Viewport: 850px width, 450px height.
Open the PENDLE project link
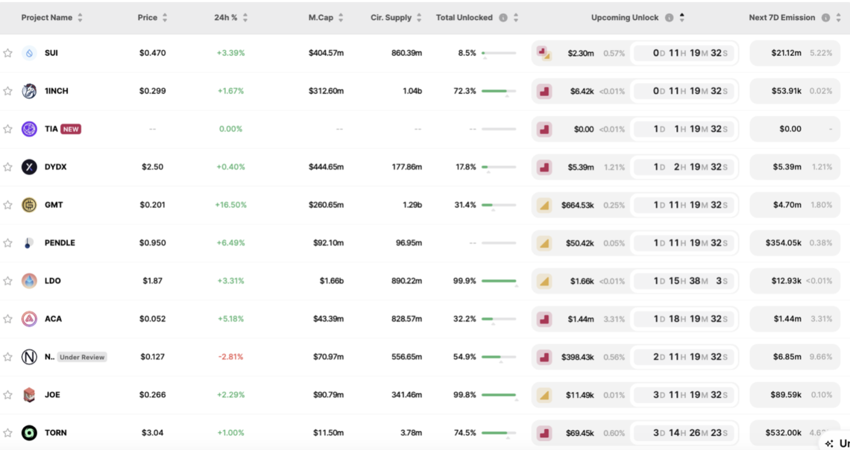(60, 243)
